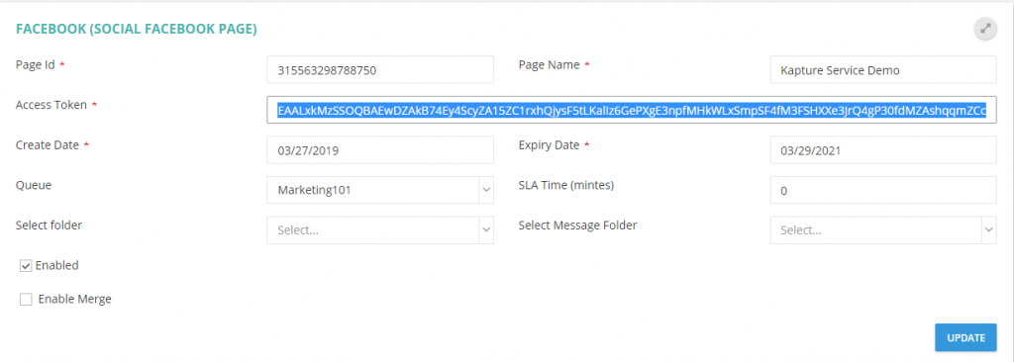This screenshot has height=362, width=1014.
Task: Click the Expiry Date field showing 03/29/2021
Action: (883, 150)
